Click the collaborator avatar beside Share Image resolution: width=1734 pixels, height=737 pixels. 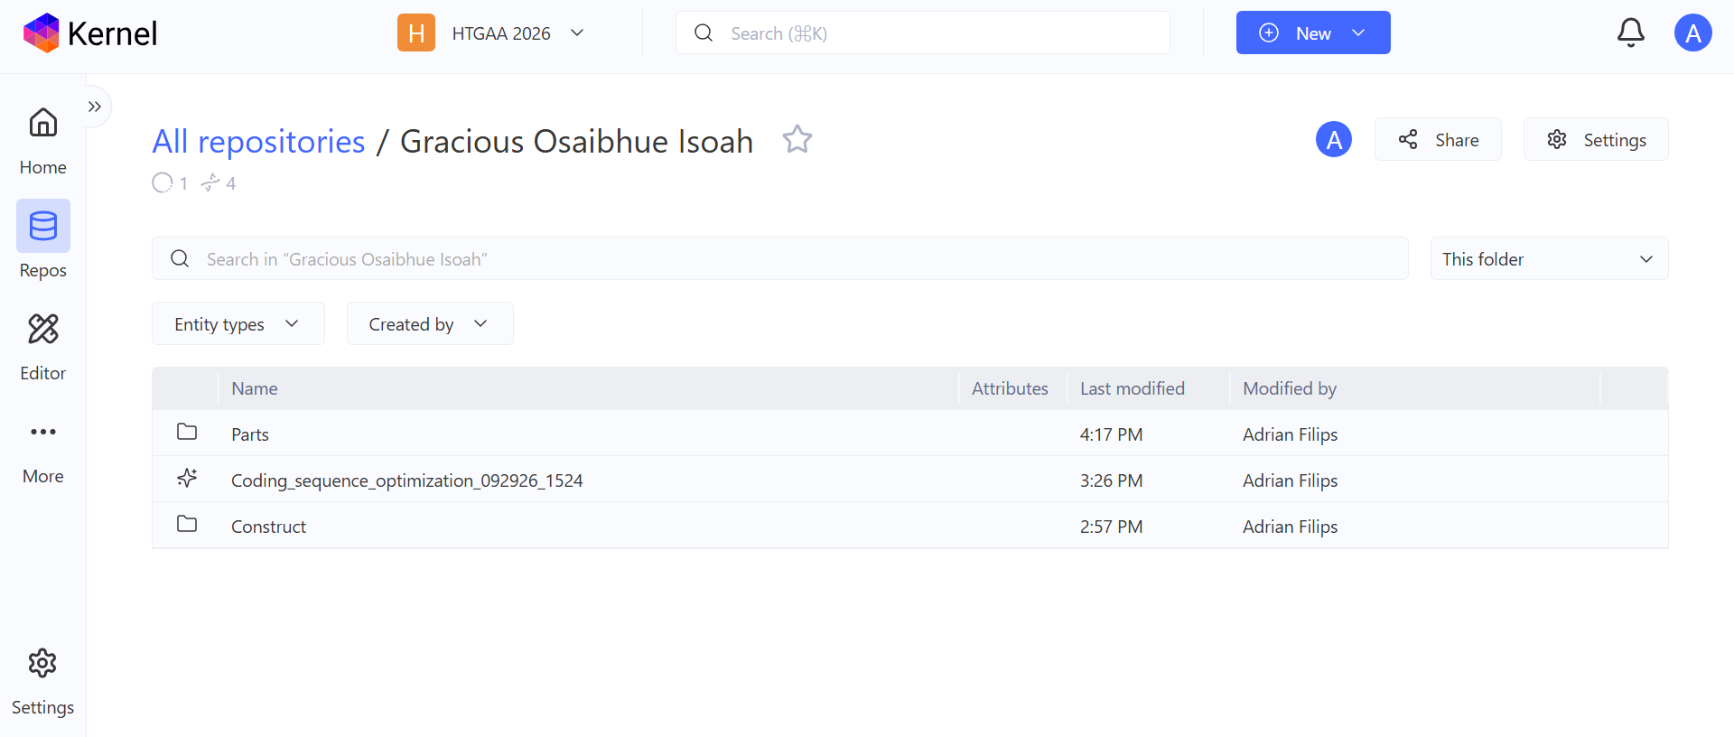click(x=1334, y=140)
